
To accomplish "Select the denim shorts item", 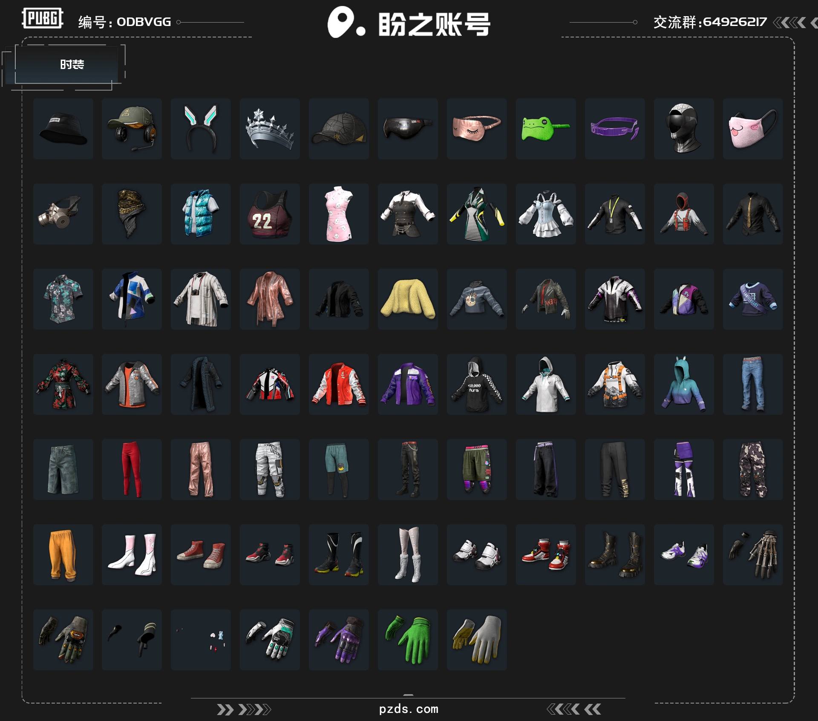I will tap(63, 469).
